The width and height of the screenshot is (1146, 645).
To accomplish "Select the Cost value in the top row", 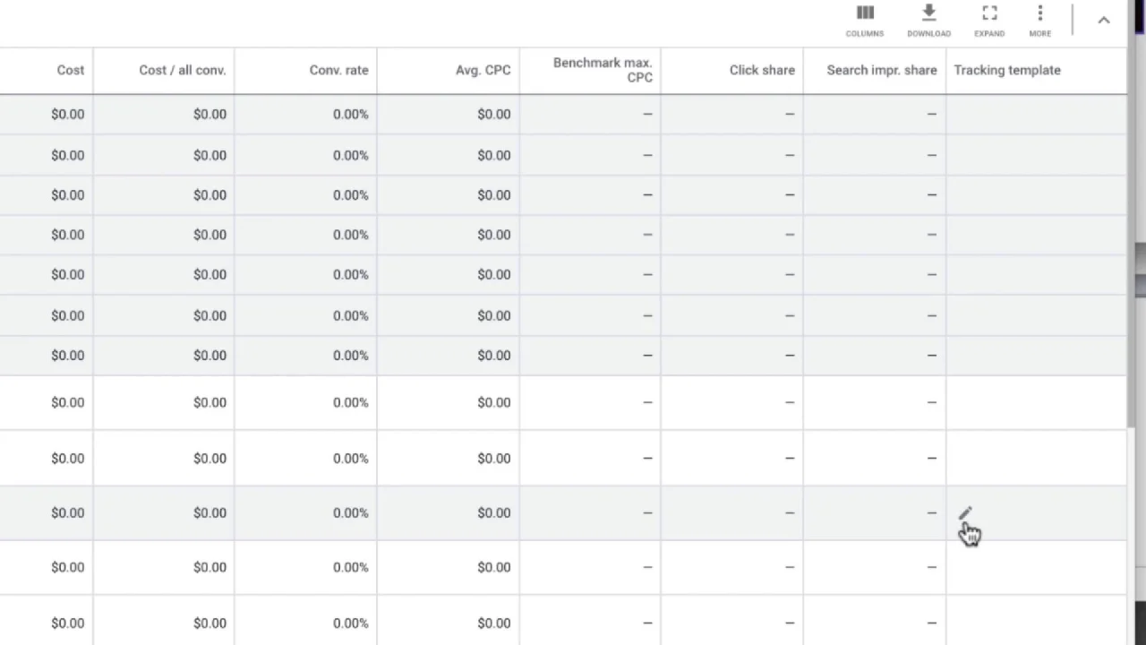I will [x=67, y=114].
